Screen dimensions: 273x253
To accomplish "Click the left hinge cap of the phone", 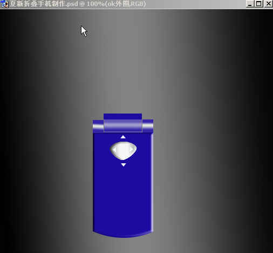I will tap(98, 126).
